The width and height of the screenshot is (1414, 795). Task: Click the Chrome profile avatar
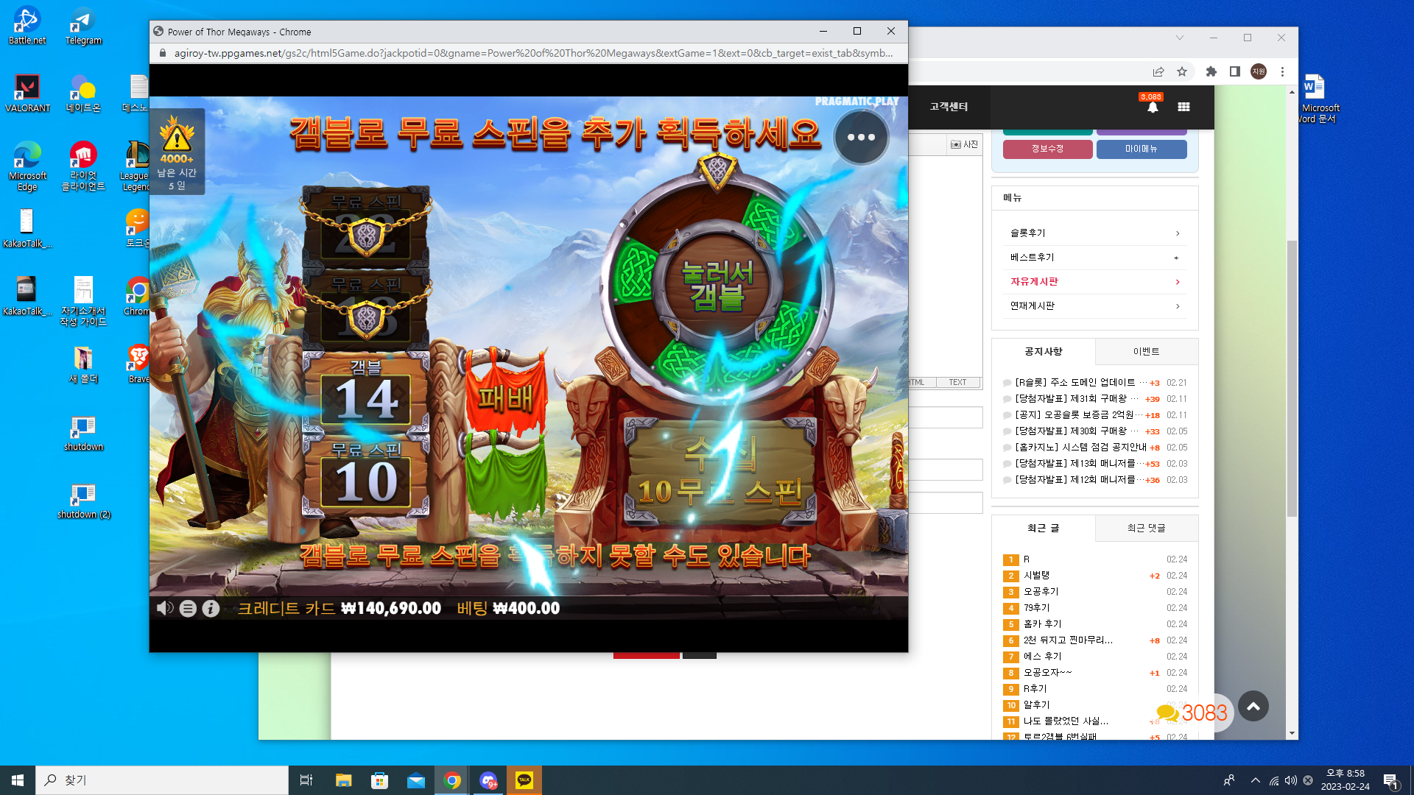coord(1259,71)
